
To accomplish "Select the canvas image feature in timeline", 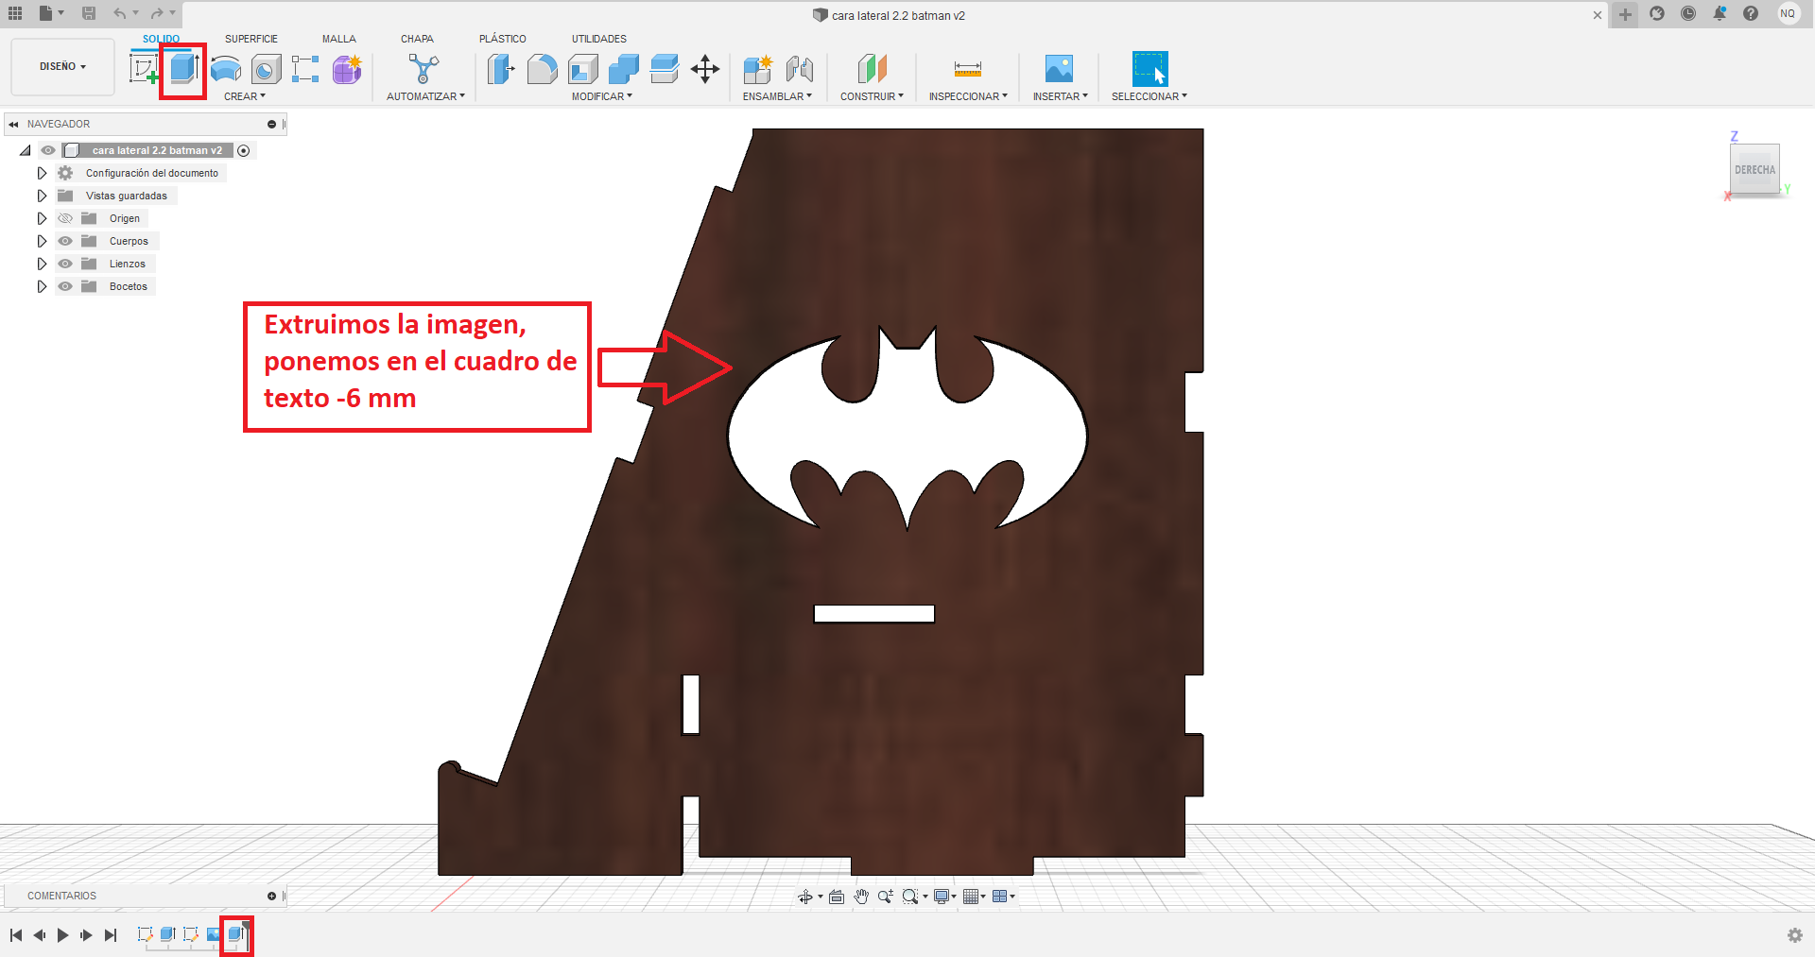I will click(x=214, y=934).
